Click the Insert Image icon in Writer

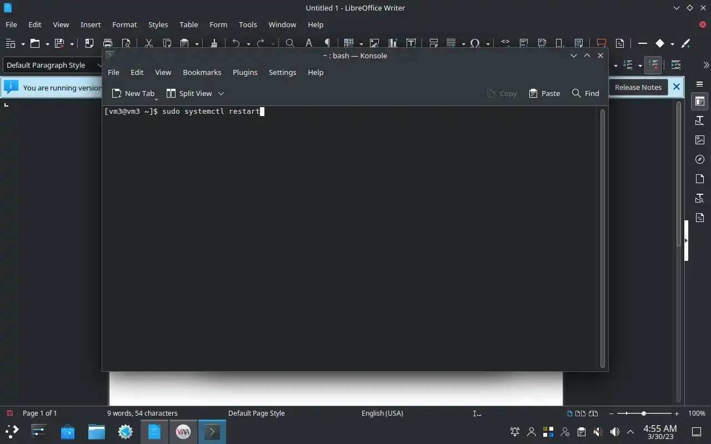click(x=374, y=43)
